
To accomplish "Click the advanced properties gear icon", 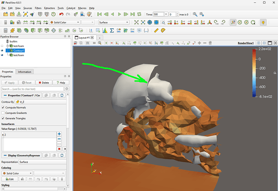I will point(67,88).
